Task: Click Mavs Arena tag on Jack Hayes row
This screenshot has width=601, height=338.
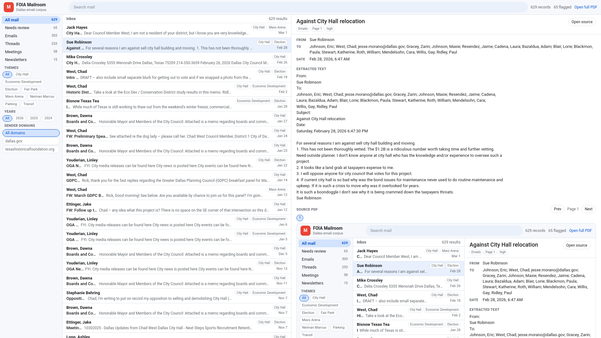Action: [277, 28]
